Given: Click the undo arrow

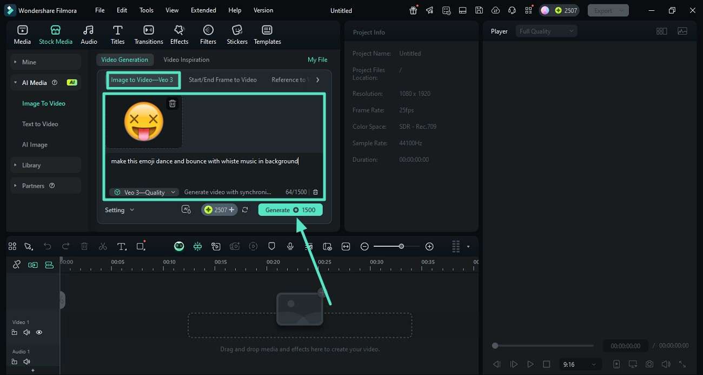Looking at the screenshot, I should pos(48,246).
